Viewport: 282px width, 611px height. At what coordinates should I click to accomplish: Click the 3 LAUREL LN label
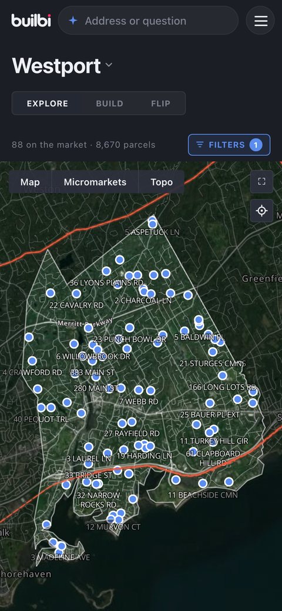click(88, 459)
